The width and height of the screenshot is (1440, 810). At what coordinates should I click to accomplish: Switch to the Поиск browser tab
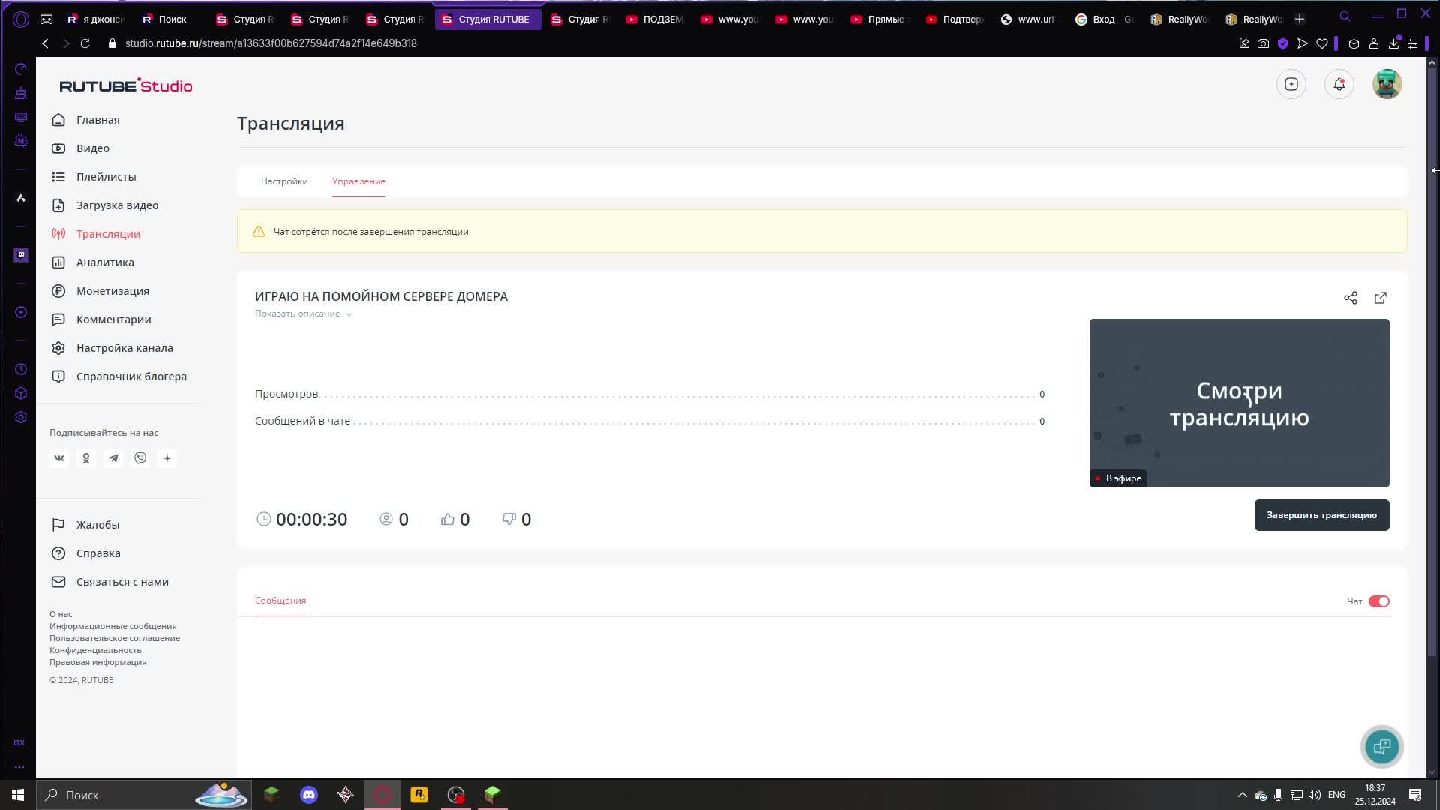tap(169, 19)
